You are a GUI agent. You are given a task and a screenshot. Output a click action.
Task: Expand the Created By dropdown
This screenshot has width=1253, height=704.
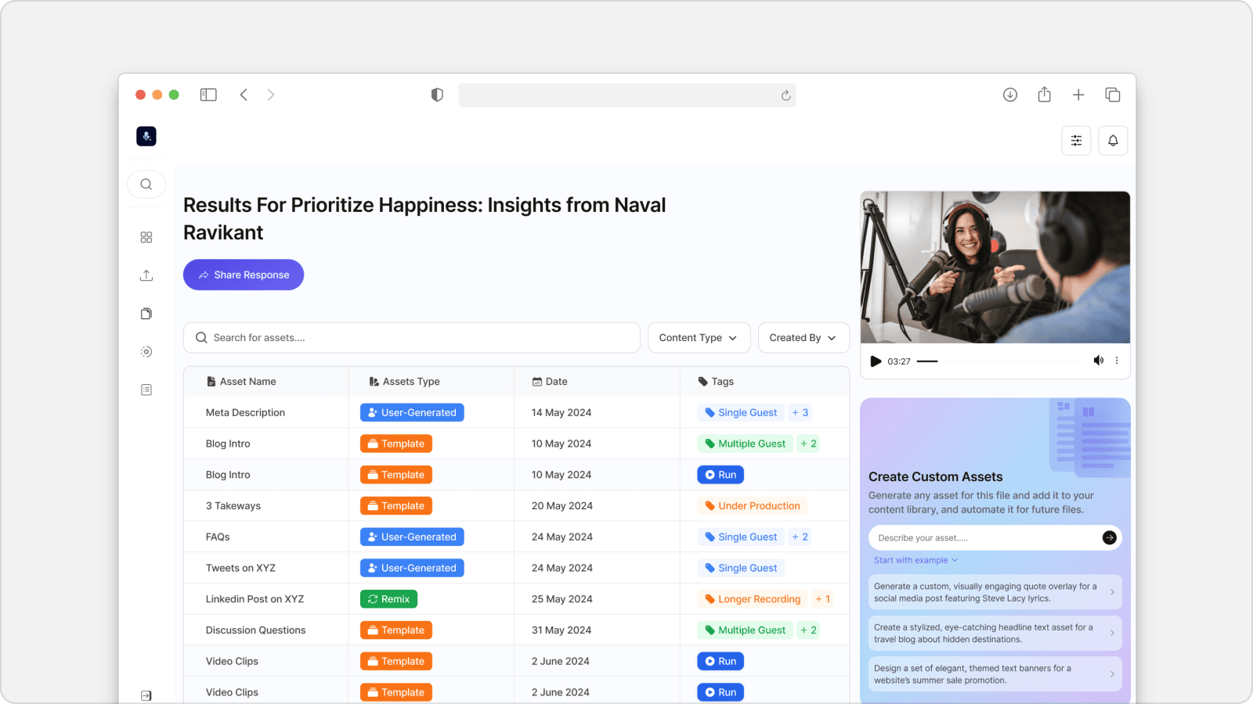[803, 338]
